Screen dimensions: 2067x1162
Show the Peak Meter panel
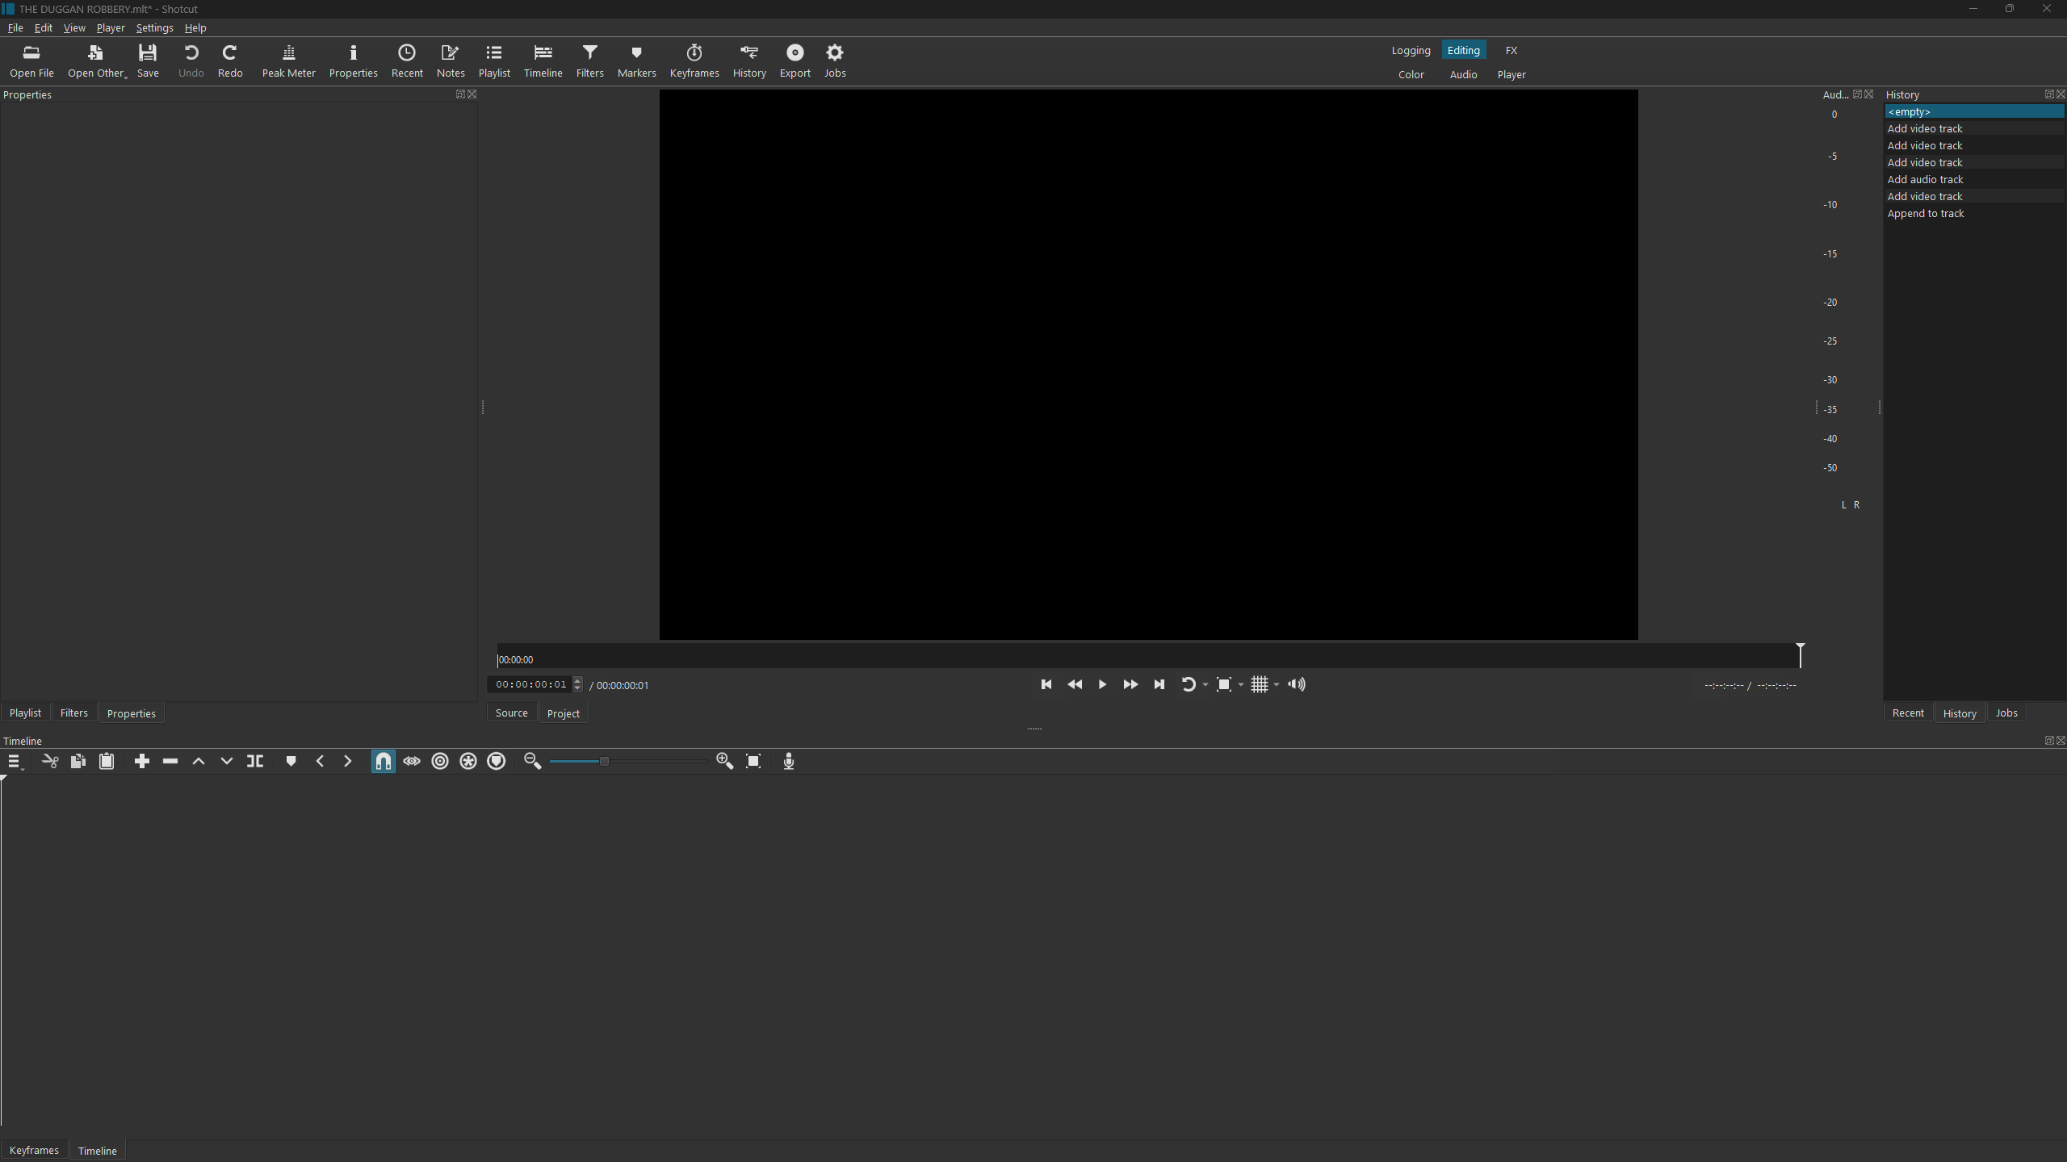coord(288,61)
